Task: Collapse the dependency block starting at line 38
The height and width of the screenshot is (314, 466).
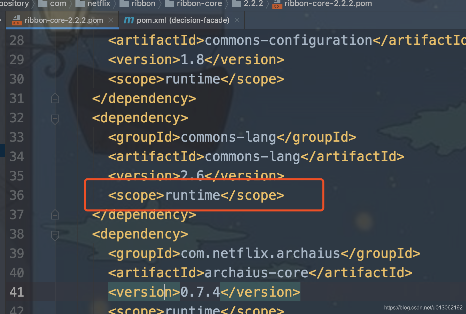Action: click(55, 235)
